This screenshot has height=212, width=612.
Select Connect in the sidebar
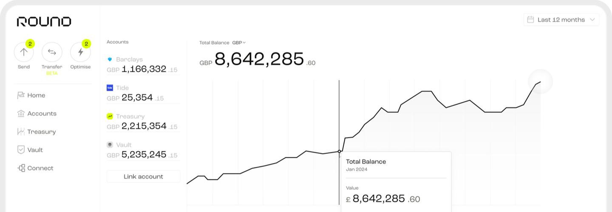(40, 168)
